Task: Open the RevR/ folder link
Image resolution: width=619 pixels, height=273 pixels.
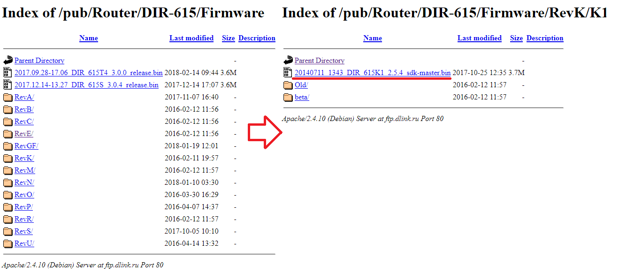Action: click(24, 219)
